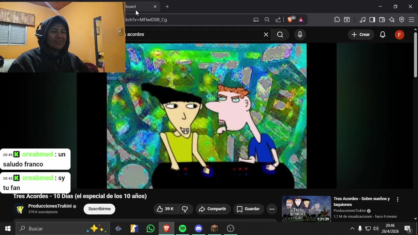Click scrollbar down arrow at bottom right
Screen dimensions: 418x235
pyautogui.click(x=415, y=219)
